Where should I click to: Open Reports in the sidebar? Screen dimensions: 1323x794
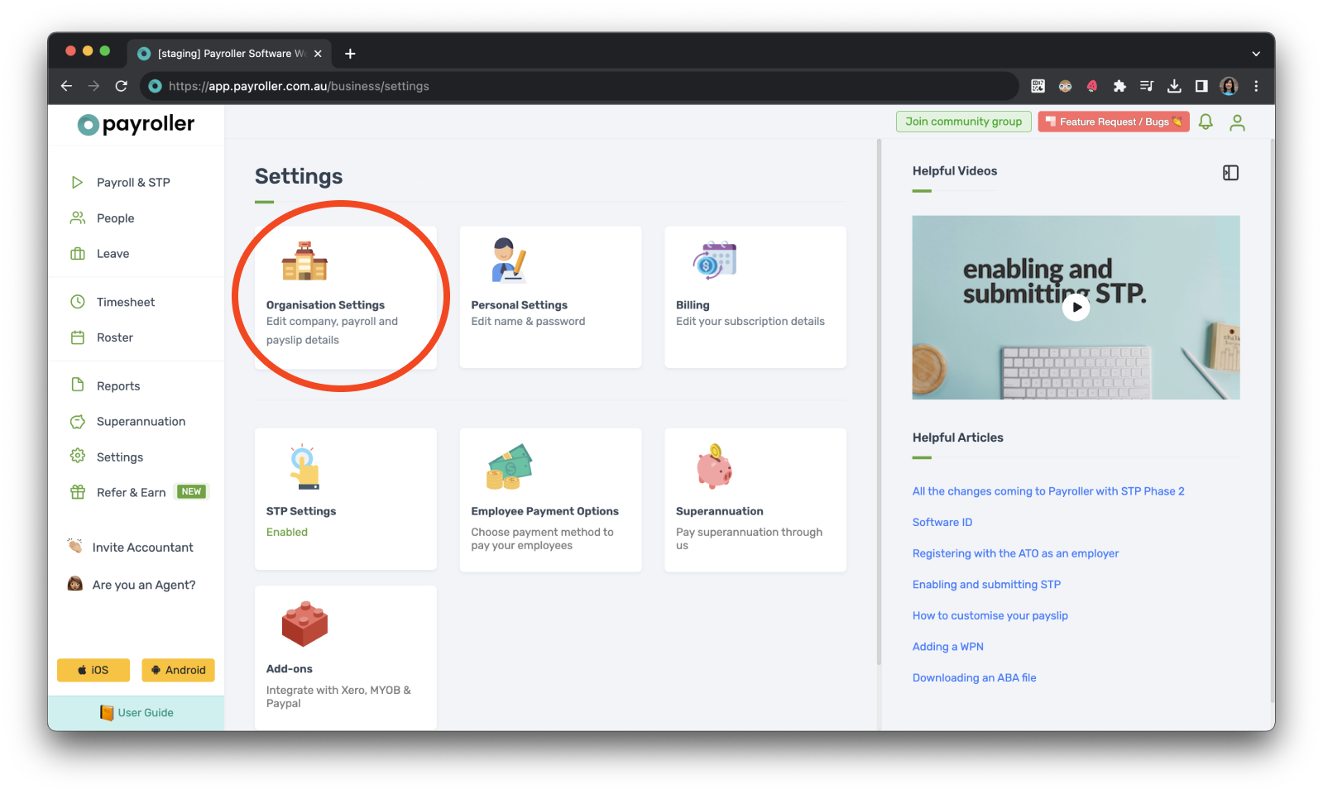[x=118, y=386]
